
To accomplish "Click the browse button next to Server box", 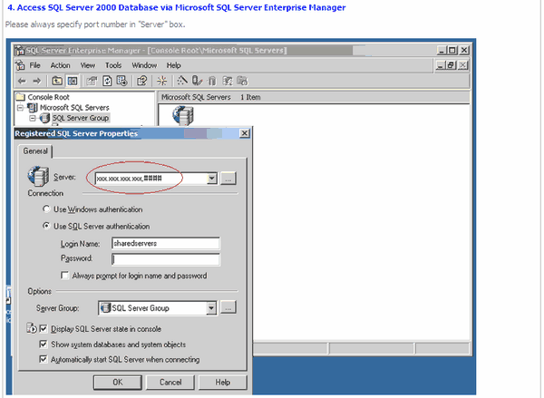I will 228,179.
